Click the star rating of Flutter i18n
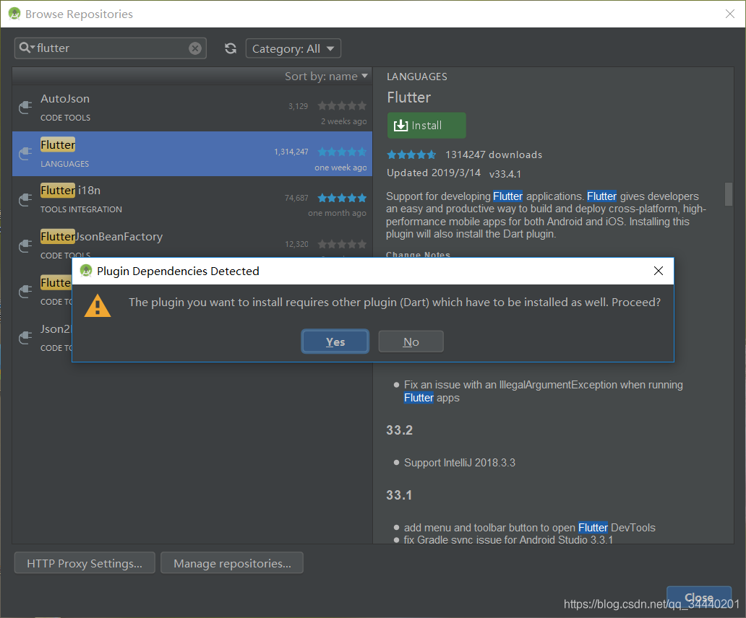The height and width of the screenshot is (618, 746). click(342, 198)
